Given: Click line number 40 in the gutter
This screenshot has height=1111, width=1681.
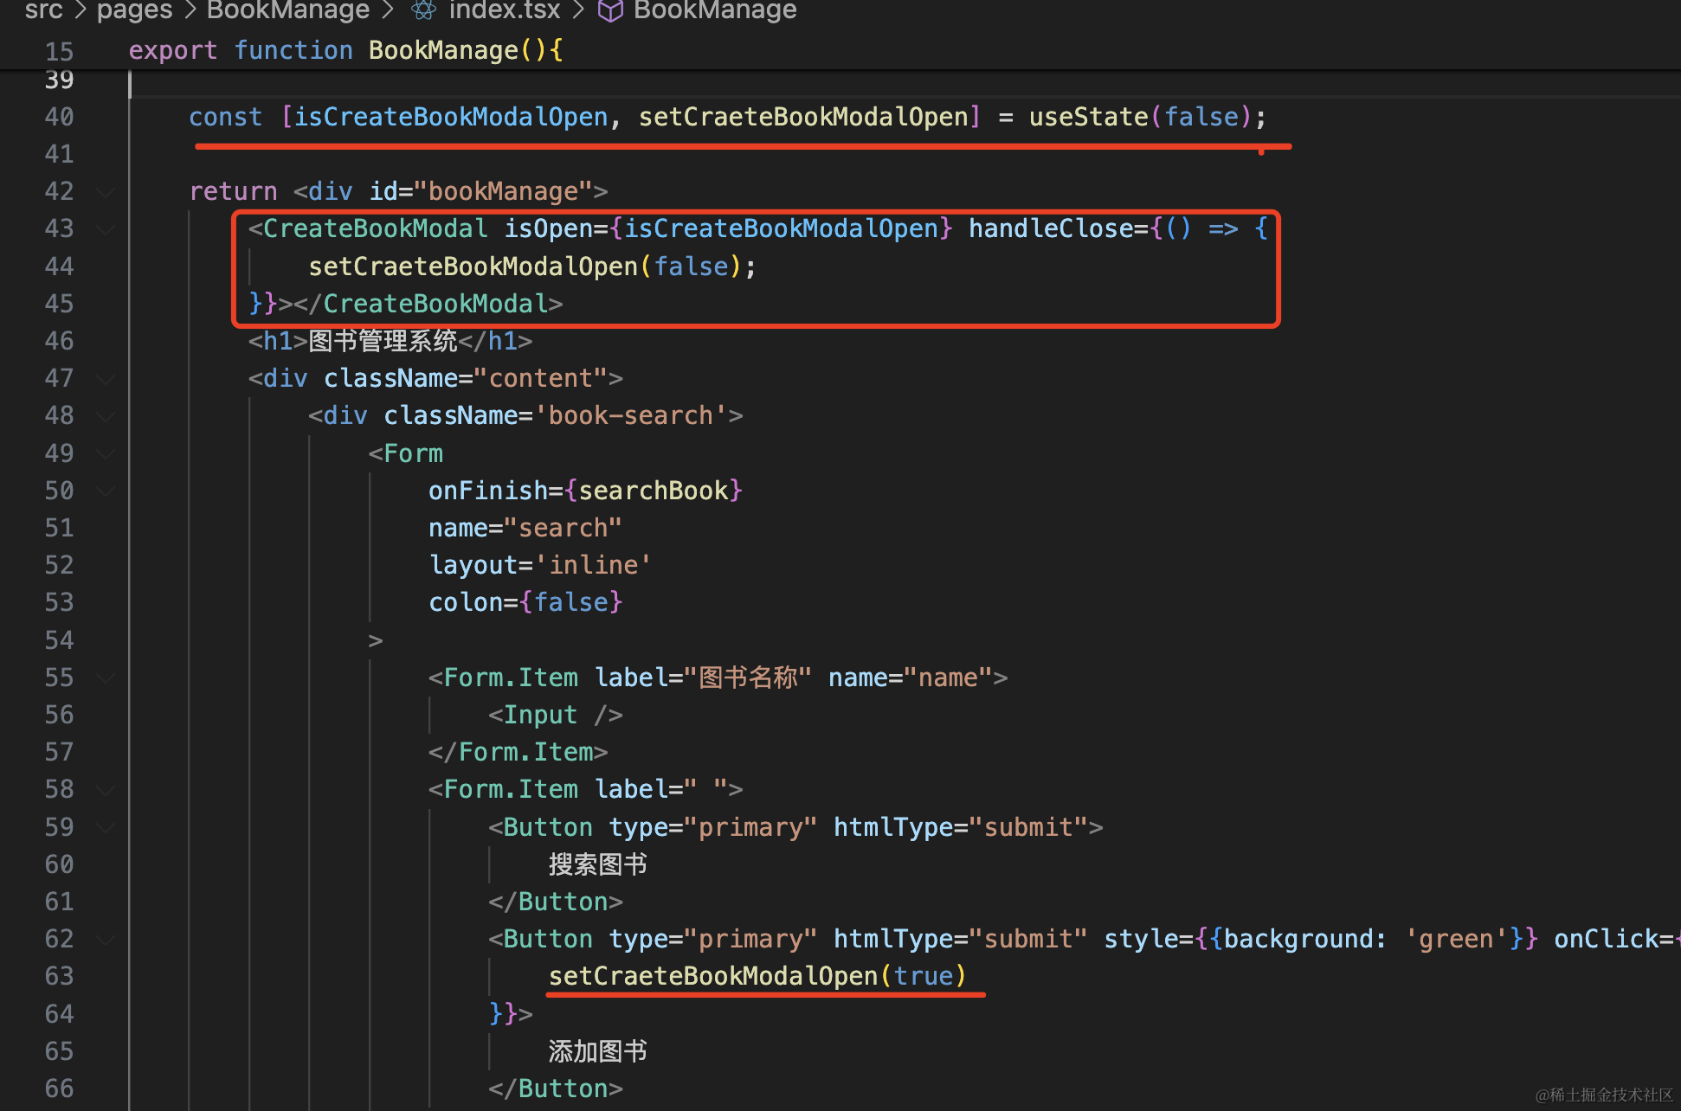Looking at the screenshot, I should [x=59, y=117].
